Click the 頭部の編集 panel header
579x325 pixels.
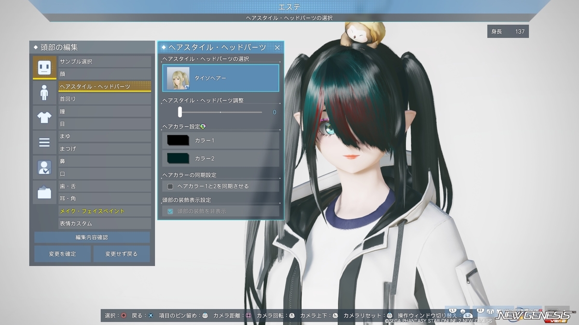pyautogui.click(x=92, y=47)
